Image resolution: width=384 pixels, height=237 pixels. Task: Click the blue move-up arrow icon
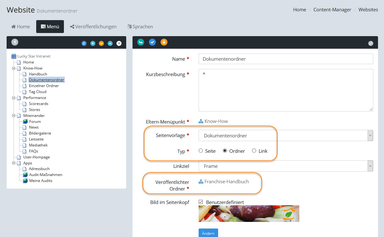(x=110, y=43)
